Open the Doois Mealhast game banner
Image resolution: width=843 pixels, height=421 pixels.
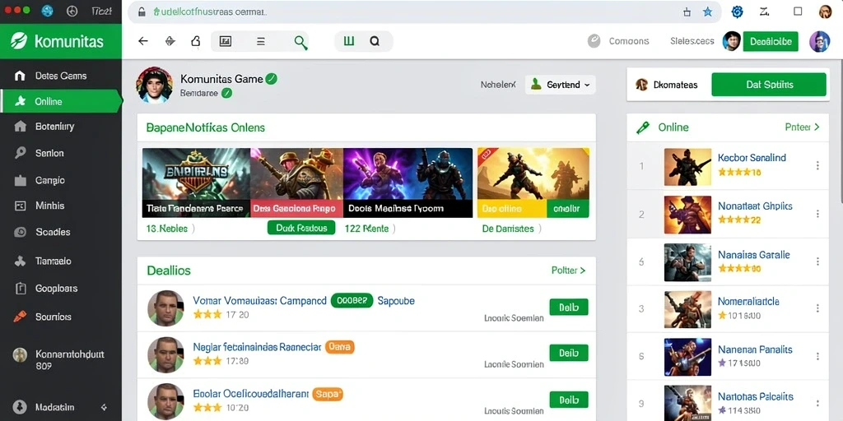pyautogui.click(x=408, y=183)
